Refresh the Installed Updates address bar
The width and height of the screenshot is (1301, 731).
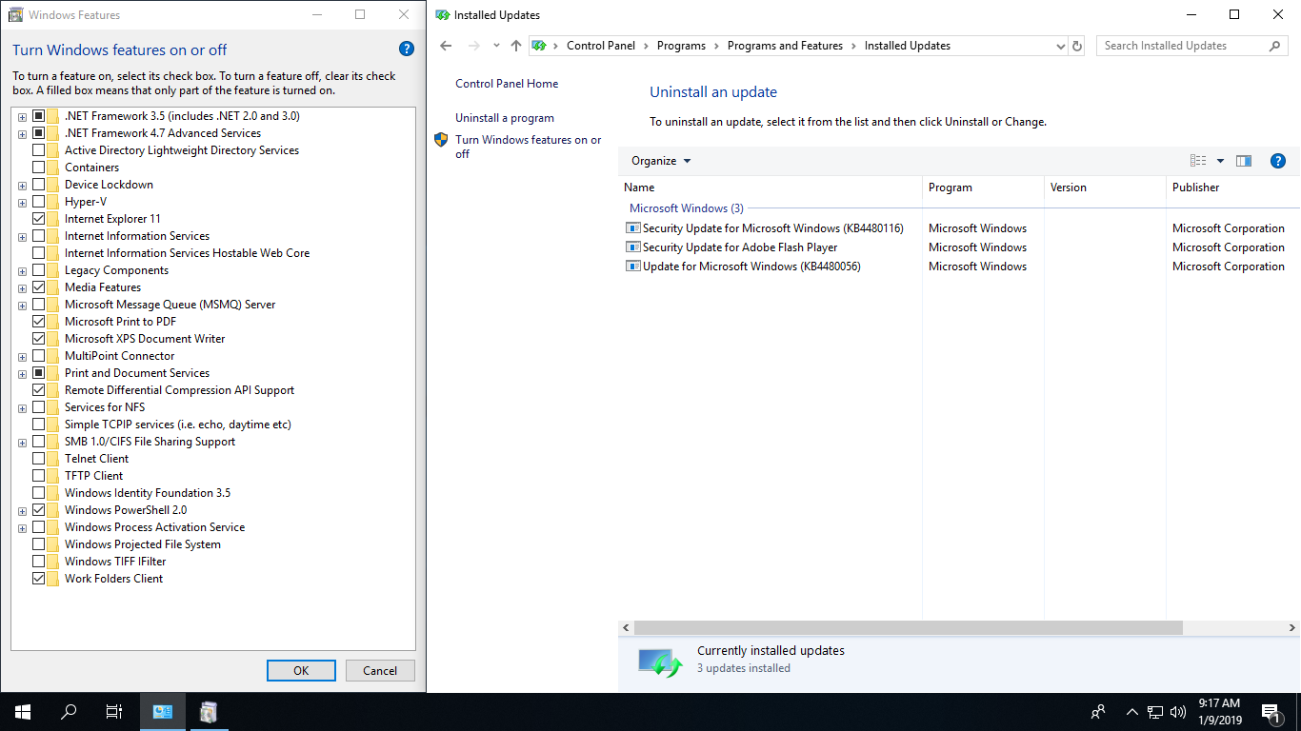[1077, 46]
